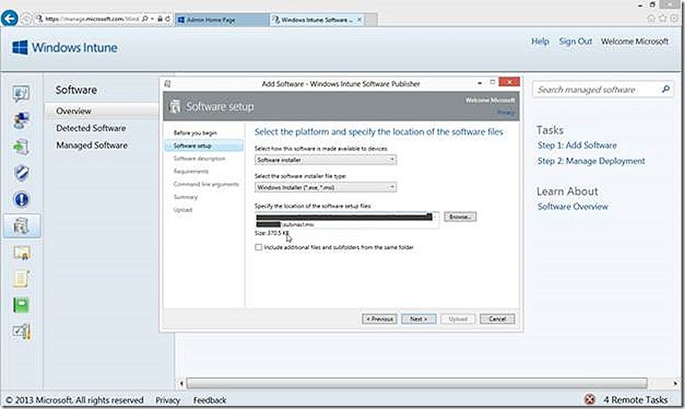
Task: Click the Size: 370.5 KB text
Action: (272, 233)
